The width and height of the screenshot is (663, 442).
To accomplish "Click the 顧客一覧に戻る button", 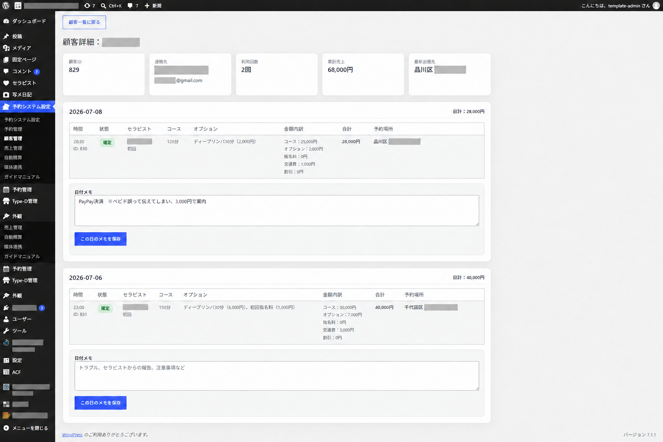I will tap(84, 22).
